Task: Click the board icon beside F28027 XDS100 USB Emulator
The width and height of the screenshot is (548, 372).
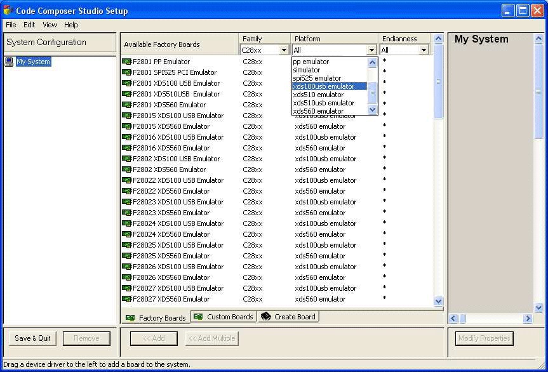Action: [x=126, y=288]
